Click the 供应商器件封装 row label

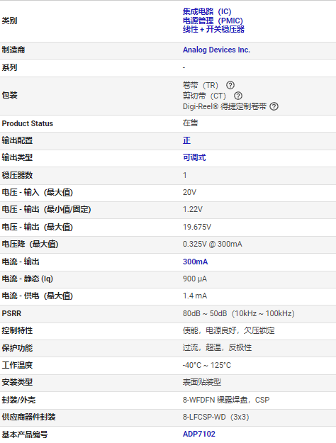(28, 417)
